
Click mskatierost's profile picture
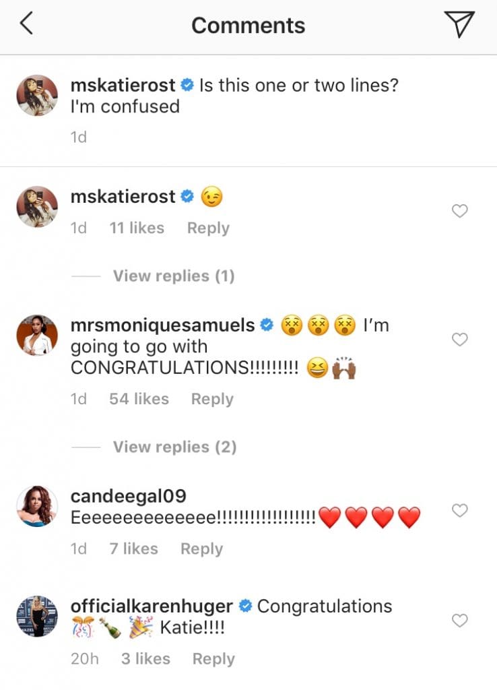[x=36, y=95]
